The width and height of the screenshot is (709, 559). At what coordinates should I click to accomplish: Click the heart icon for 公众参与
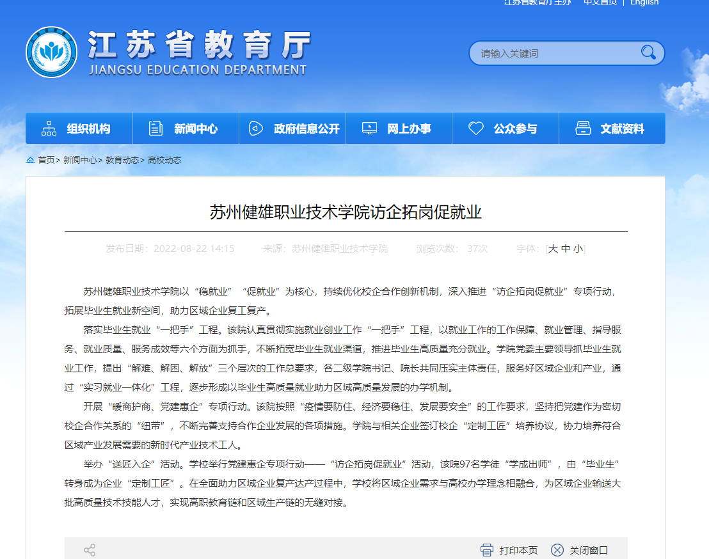click(x=475, y=129)
